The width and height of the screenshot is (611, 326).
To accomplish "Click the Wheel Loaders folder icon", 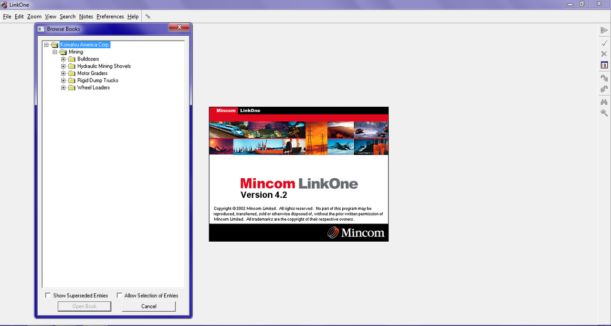I will 72,88.
